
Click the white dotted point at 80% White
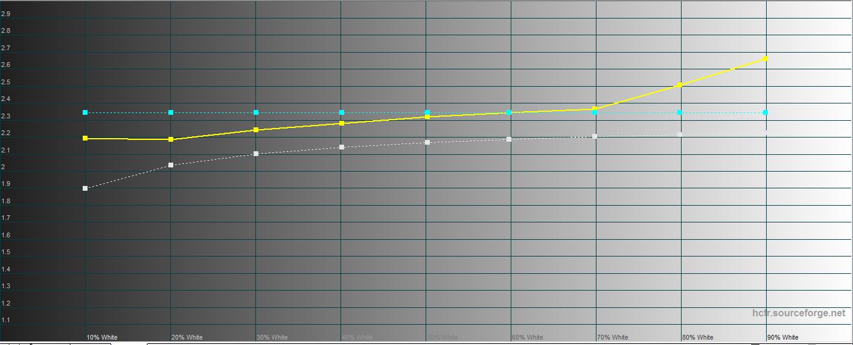point(680,135)
